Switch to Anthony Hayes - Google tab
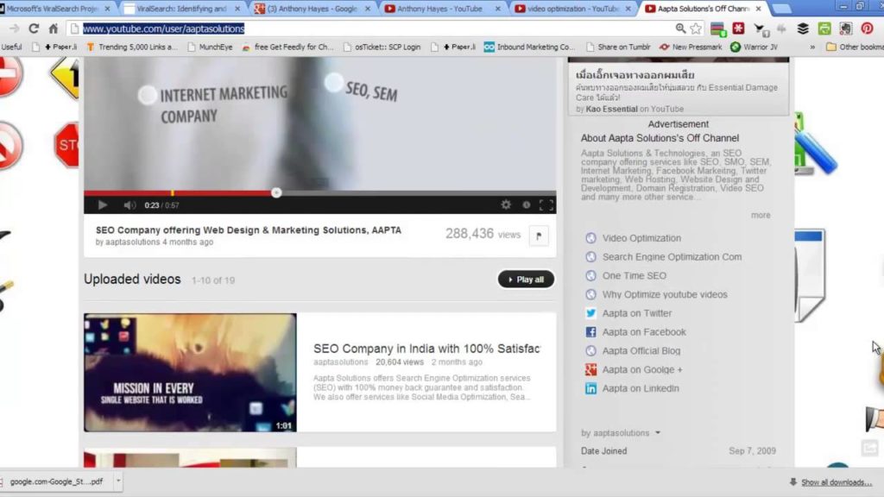Screen dimensions: 884x497 (x=312, y=9)
